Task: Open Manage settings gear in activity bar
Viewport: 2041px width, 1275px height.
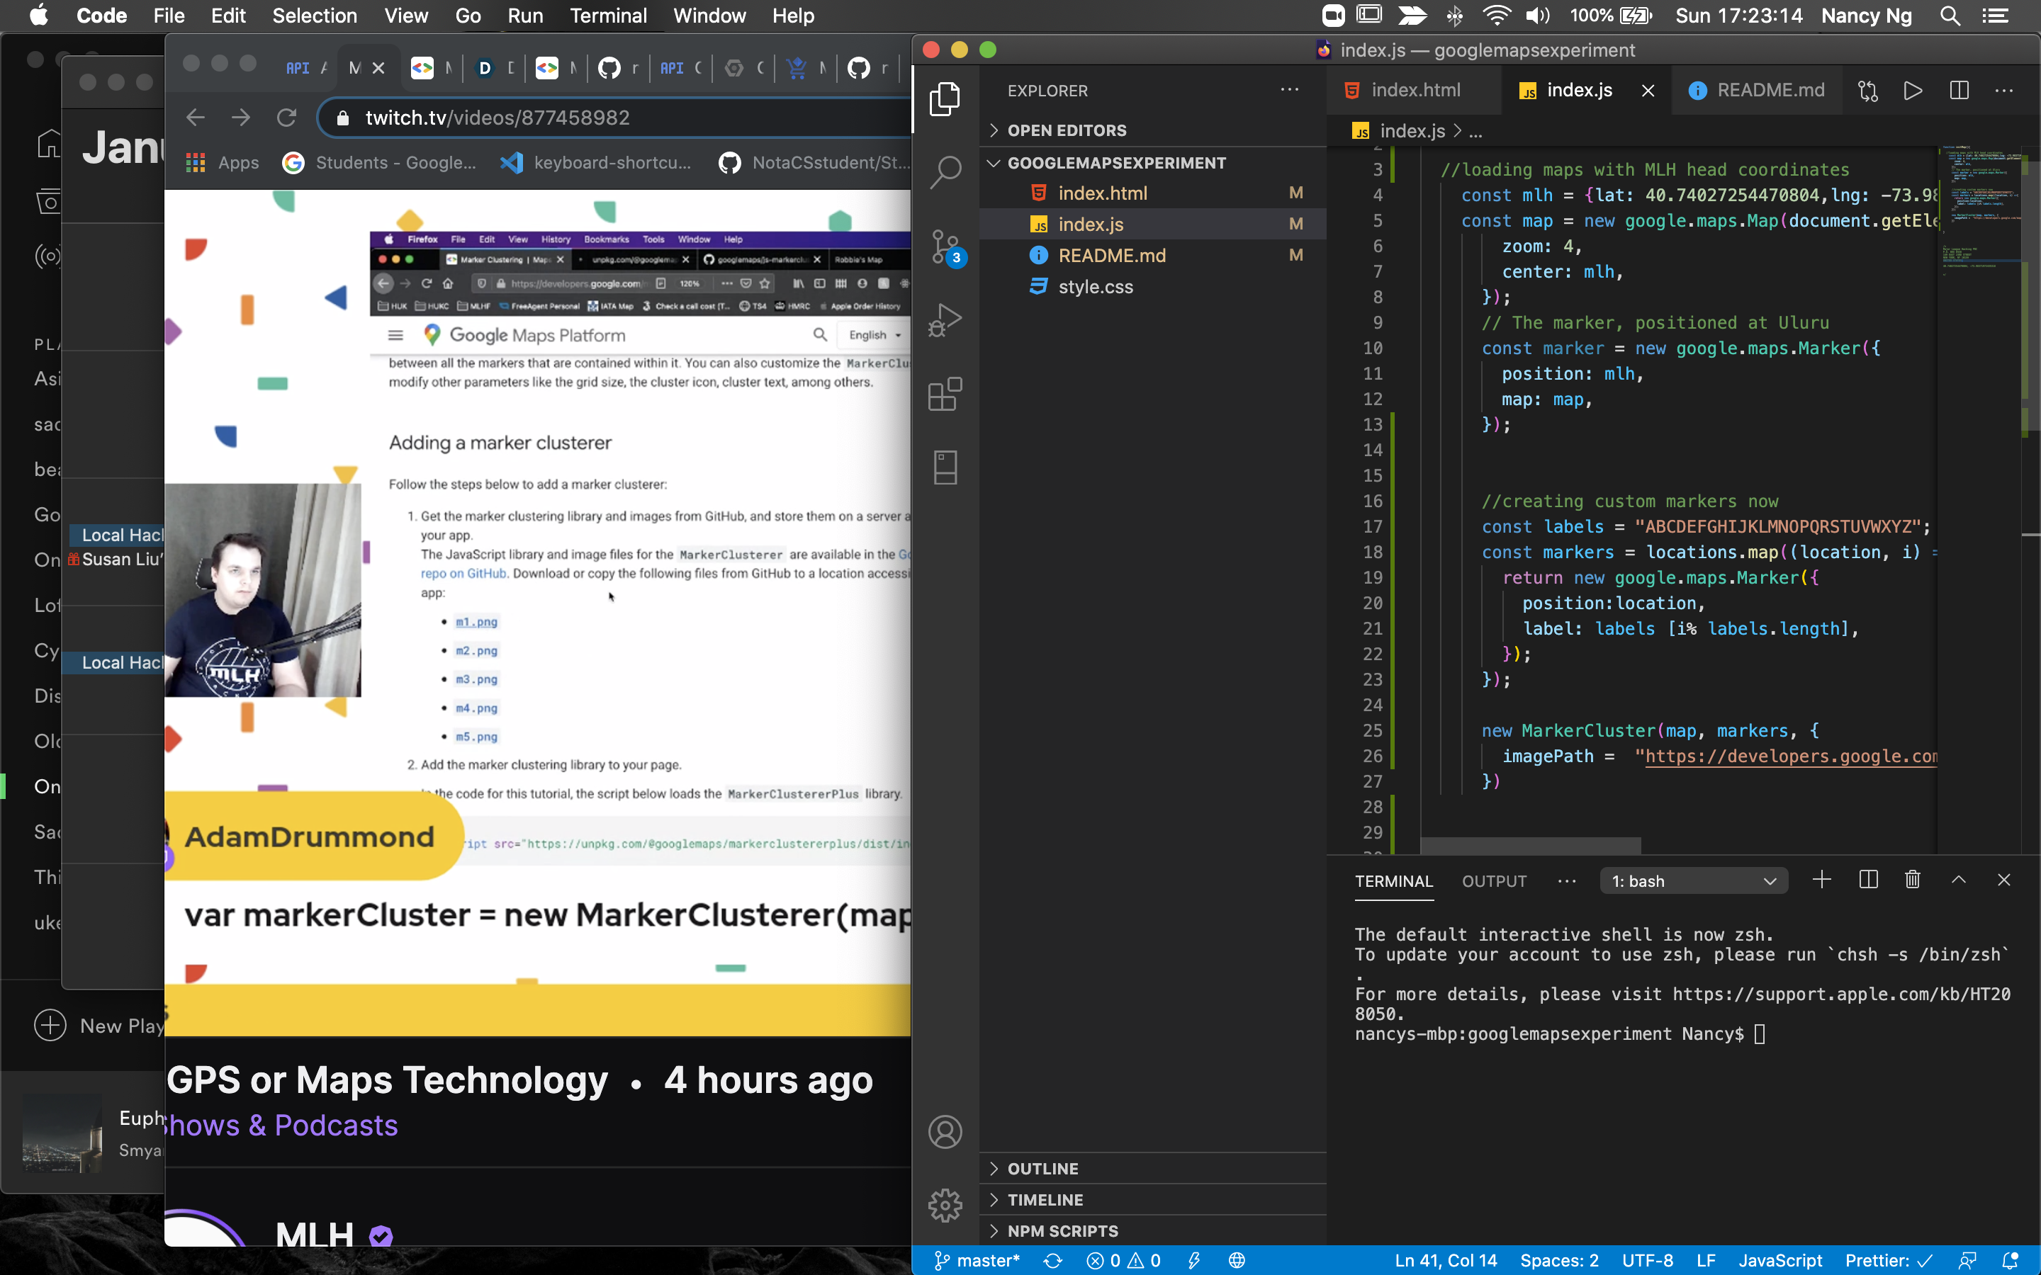Action: click(x=945, y=1205)
